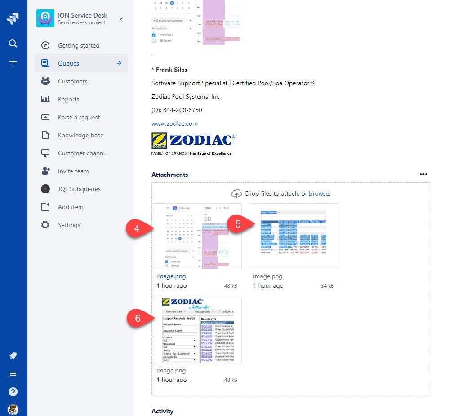Click the Knowledge base page icon
The image size is (449, 416).
(45, 135)
